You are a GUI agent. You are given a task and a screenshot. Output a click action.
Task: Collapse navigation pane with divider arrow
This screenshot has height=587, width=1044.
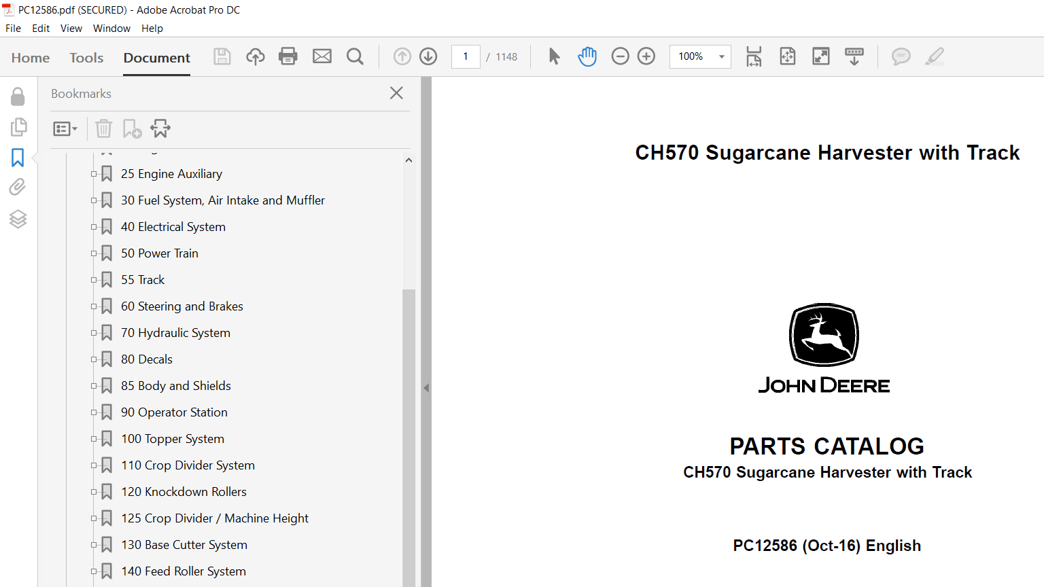coord(426,388)
